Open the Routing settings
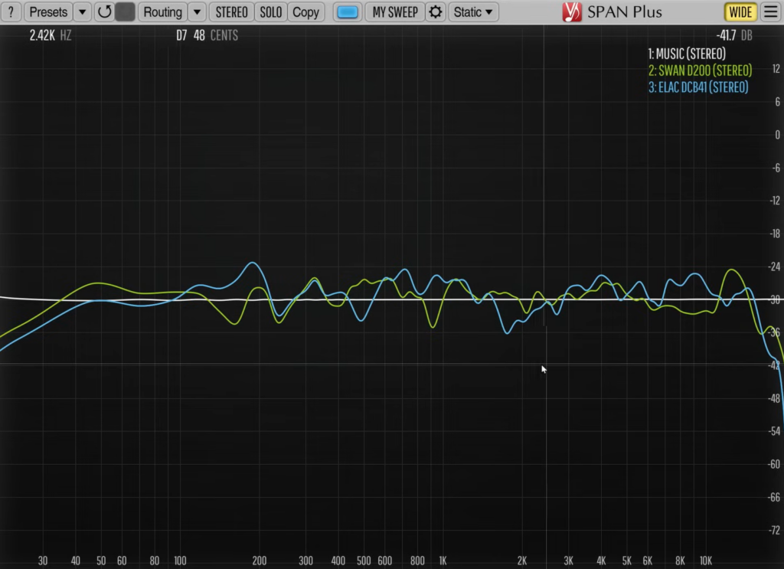The image size is (784, 569). pos(162,12)
